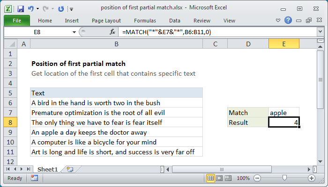Viewport: 328px width, 187px height.
Task: Click vertical scrollbar down arrow
Action: click(320, 162)
